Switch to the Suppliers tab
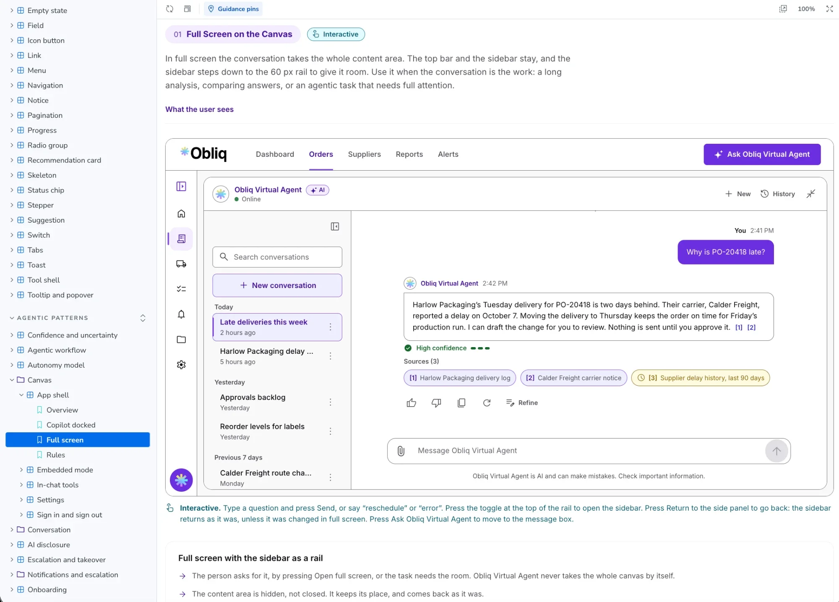The image size is (839, 602). [364, 154]
